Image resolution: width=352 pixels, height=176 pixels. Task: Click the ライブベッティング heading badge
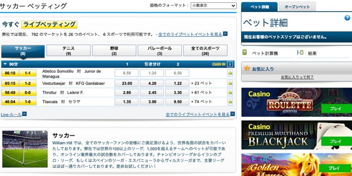click(x=49, y=24)
